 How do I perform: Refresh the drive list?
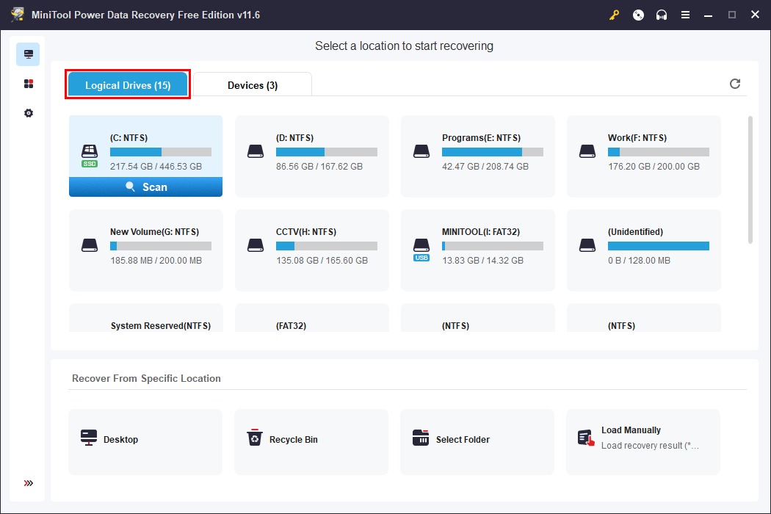(x=735, y=84)
